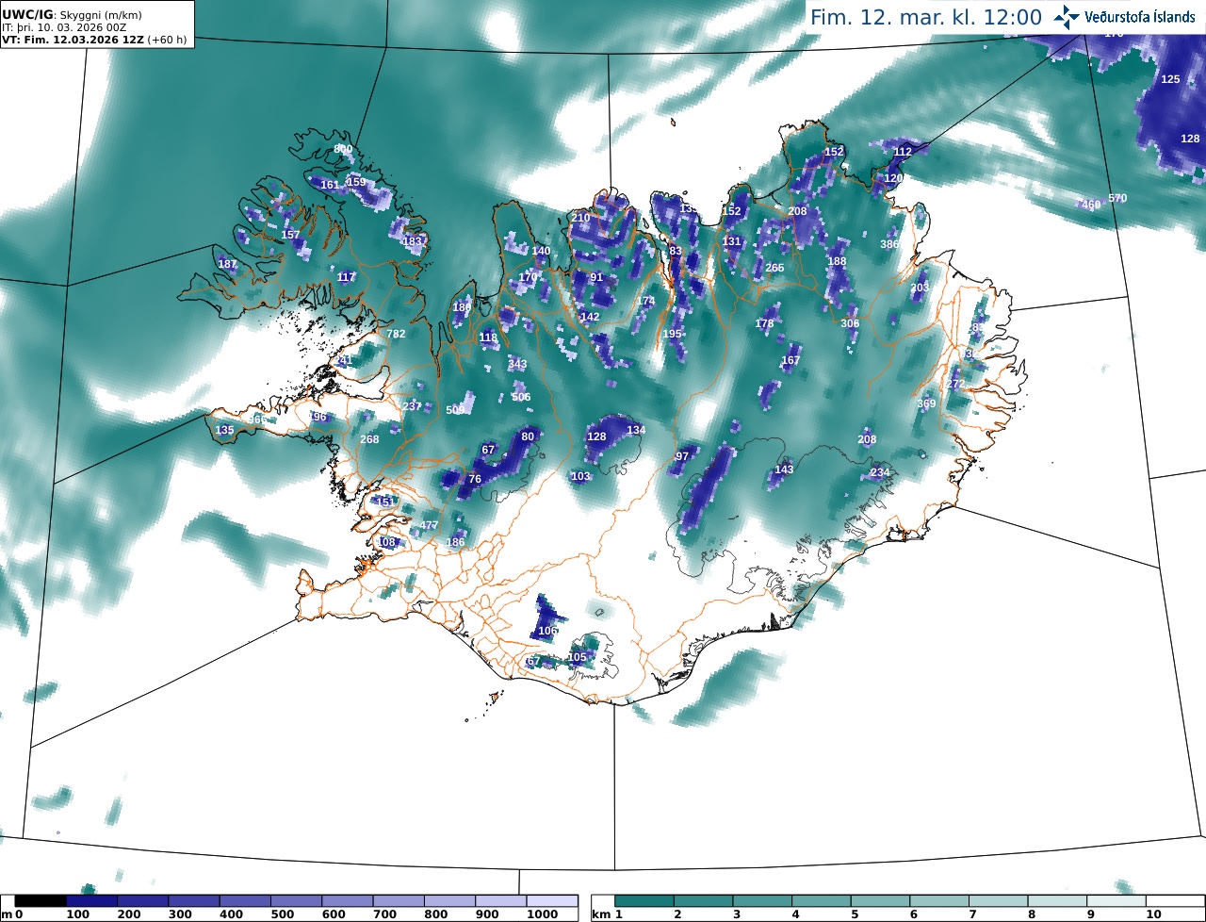This screenshot has width=1206, height=922.
Task: Click the Veðurstofa Íslands name text
Action: coord(1140,17)
